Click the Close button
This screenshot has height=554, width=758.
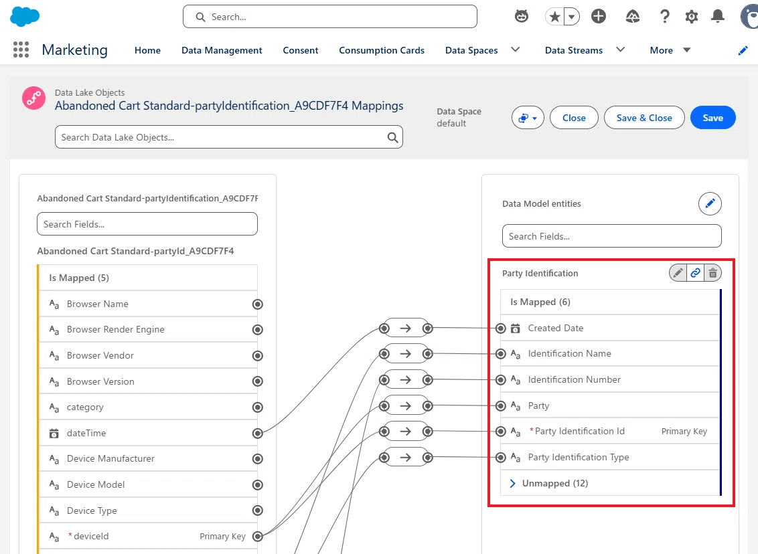[x=574, y=118]
